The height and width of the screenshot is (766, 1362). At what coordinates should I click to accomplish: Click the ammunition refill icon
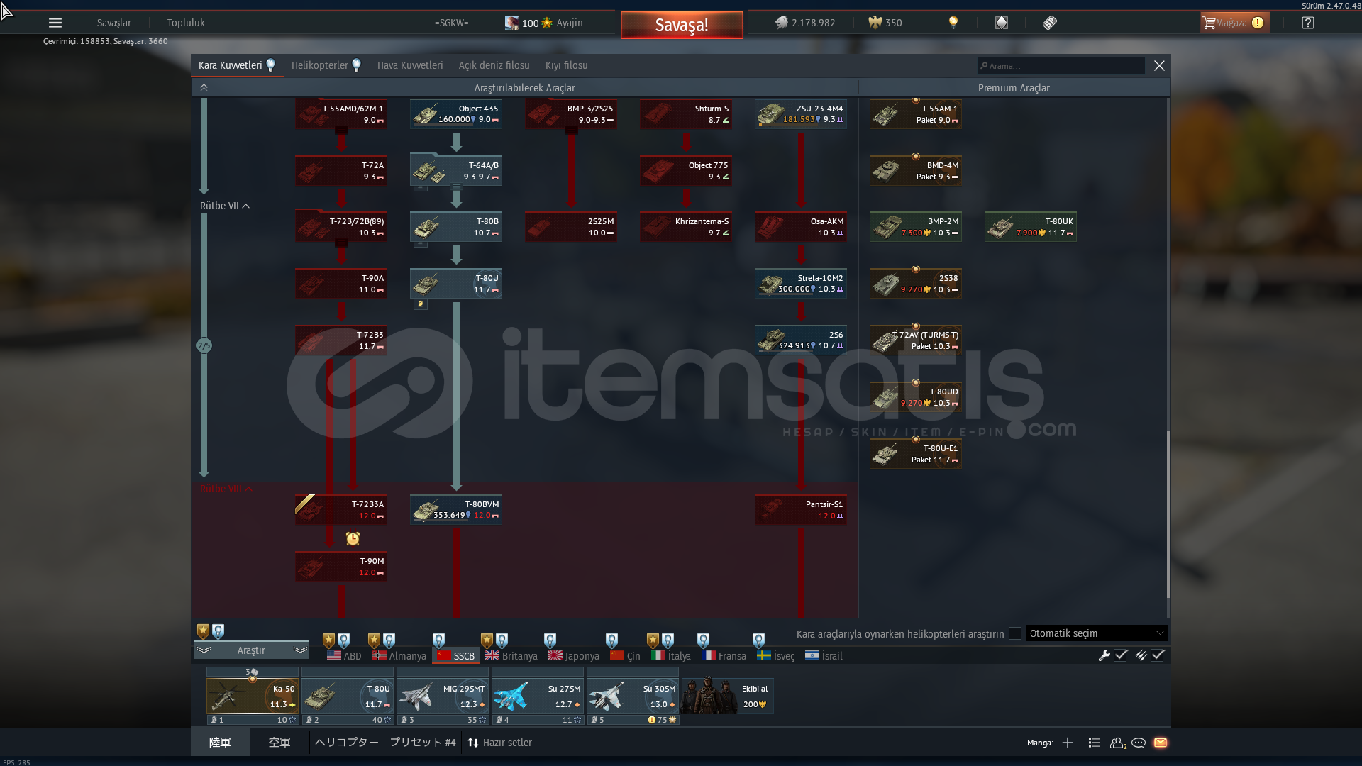point(1141,655)
